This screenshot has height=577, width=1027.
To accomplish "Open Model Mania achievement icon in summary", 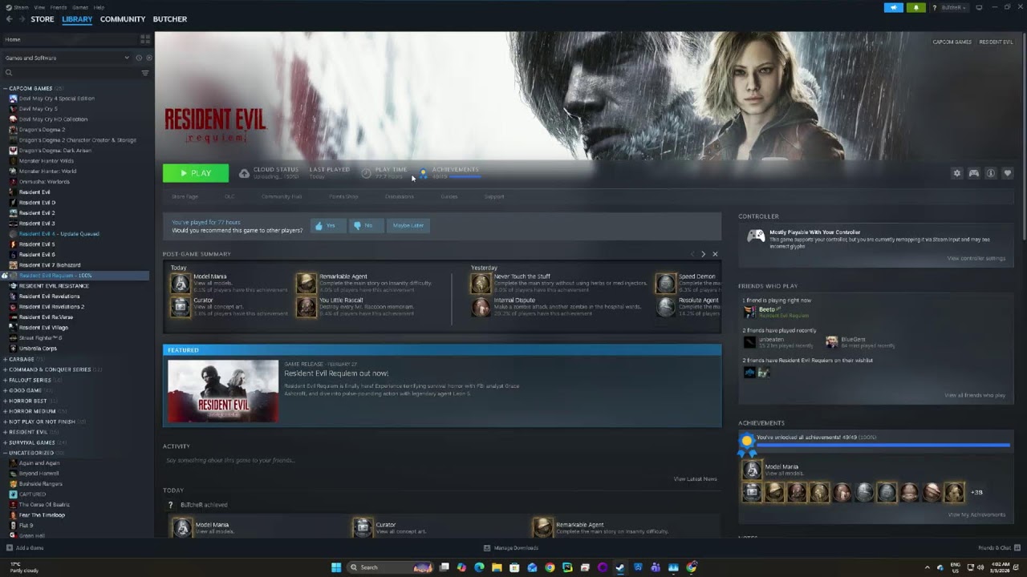I will pos(181,283).
